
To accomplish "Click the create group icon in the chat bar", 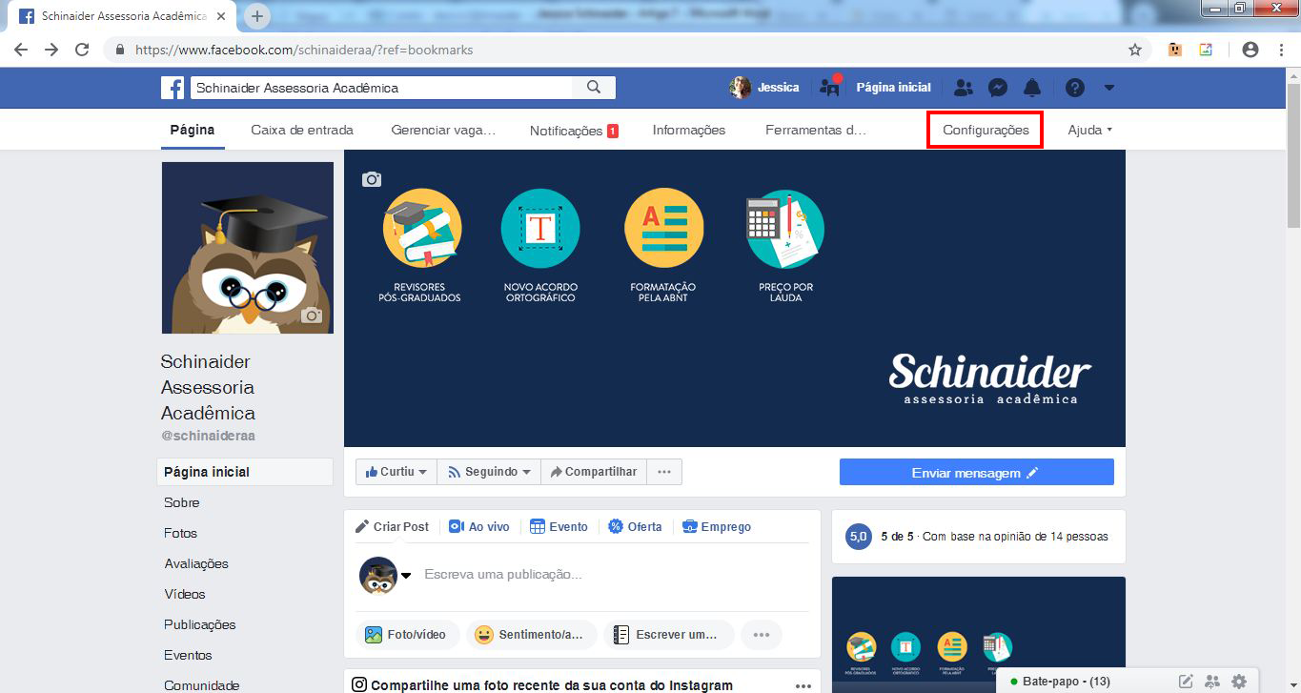I will (x=1212, y=682).
